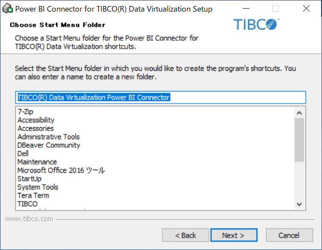Select the Tera Term folder
Viewport: 322px width, 250px height.
(x=33, y=196)
